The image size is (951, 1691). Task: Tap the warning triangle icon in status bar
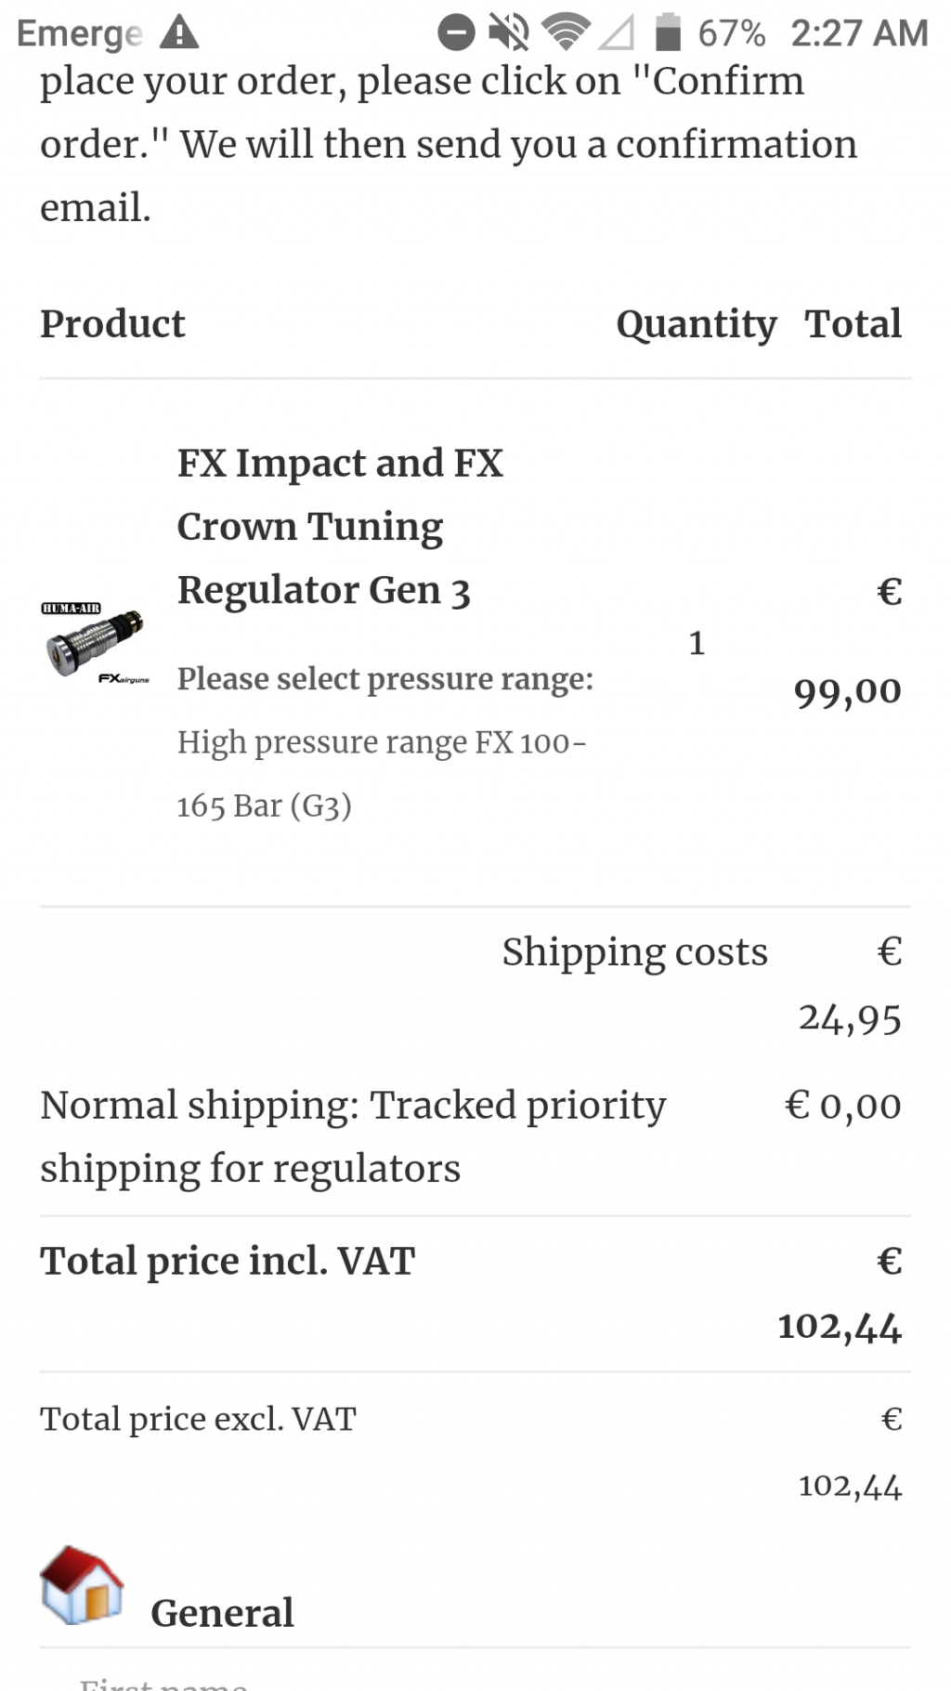coord(179,33)
